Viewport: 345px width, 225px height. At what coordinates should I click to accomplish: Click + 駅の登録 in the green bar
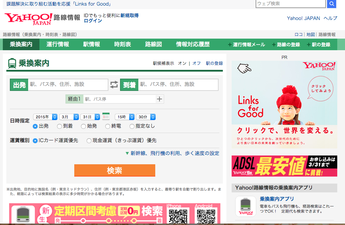tap(319, 45)
